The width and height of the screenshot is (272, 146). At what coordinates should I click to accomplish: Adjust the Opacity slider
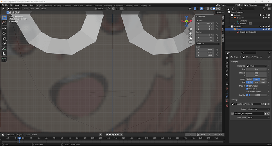(258, 95)
